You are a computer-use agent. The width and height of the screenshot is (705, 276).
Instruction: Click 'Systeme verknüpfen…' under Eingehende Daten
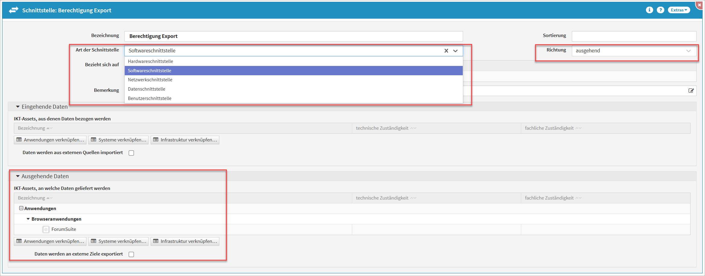[118, 140]
